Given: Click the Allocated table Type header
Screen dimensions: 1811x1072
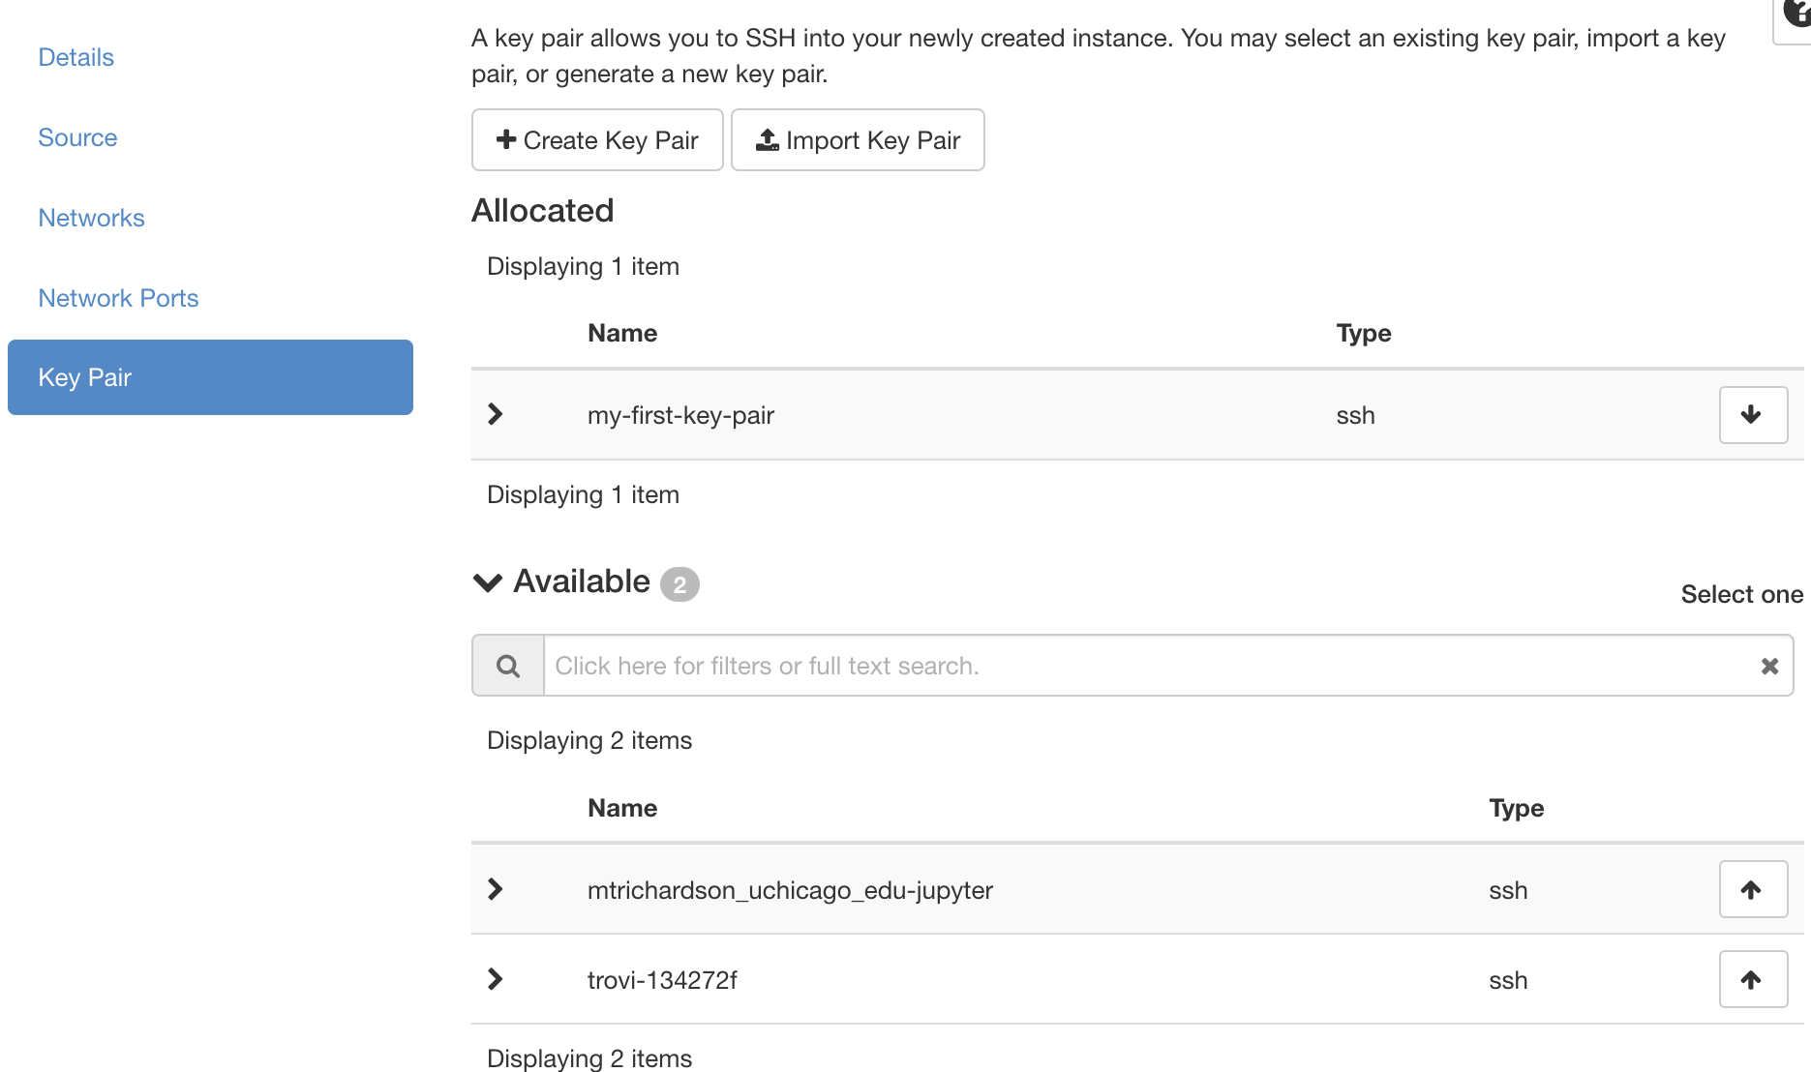Looking at the screenshot, I should (x=1364, y=333).
